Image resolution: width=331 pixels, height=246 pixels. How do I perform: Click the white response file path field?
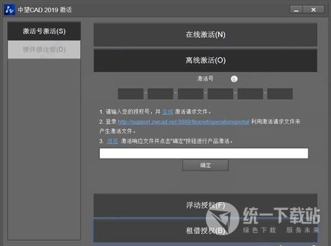203,153
